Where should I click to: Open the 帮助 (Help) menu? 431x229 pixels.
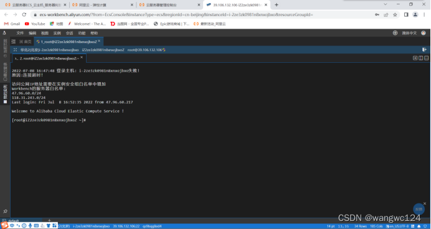tap(94, 33)
